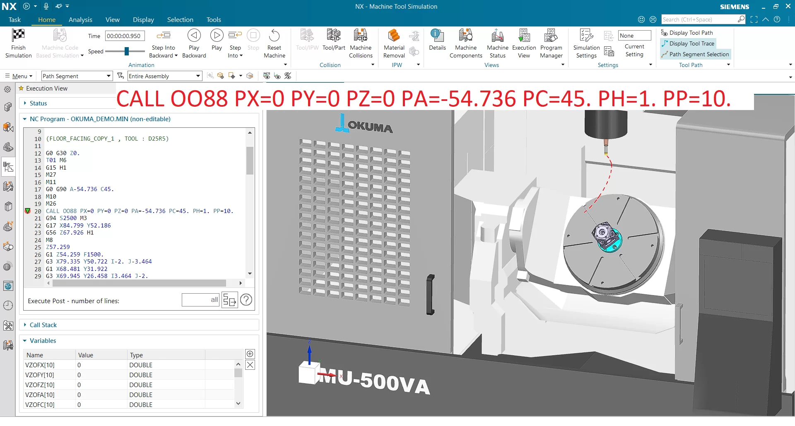Open Simulation Settings
Viewport: 795px width, 426px height.
point(586,43)
